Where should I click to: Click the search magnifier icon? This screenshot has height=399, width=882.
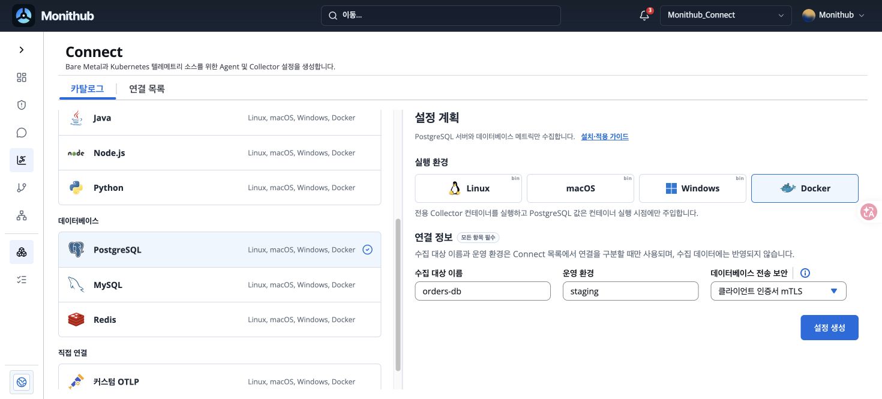(332, 16)
